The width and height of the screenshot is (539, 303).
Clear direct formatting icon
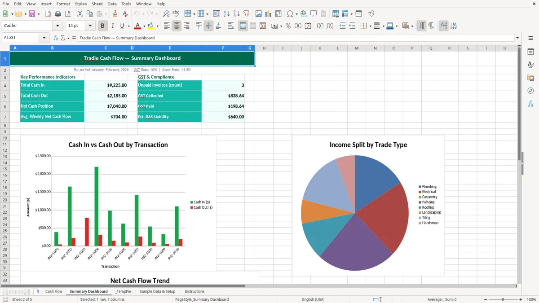(125, 14)
